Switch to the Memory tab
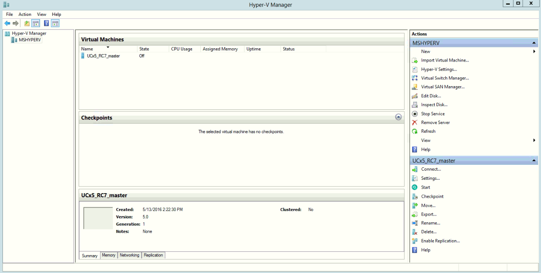This screenshot has height=273, width=541. (x=109, y=255)
